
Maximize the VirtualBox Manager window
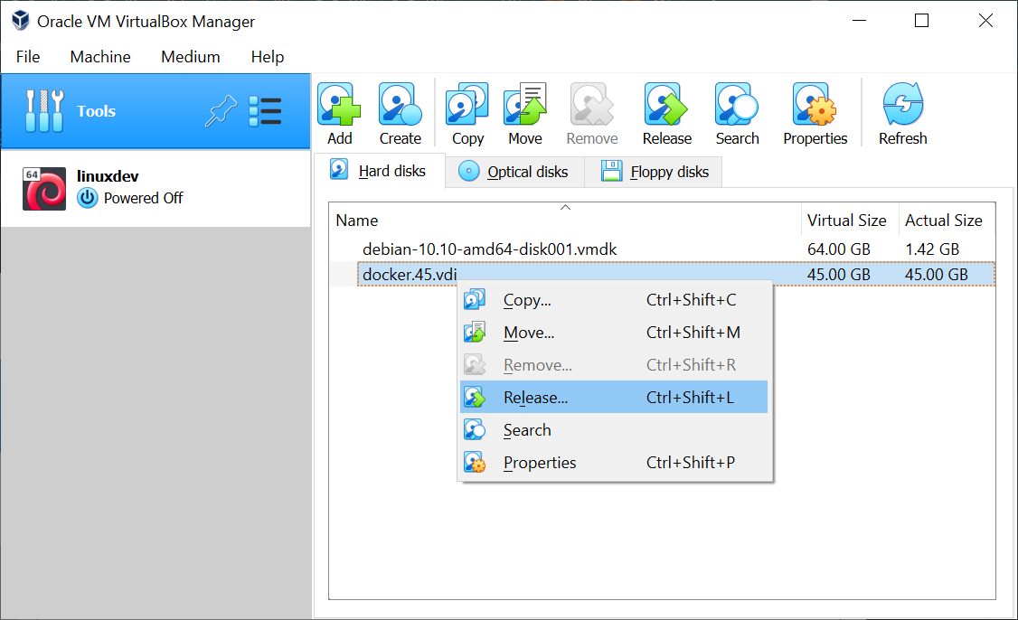[x=921, y=21]
